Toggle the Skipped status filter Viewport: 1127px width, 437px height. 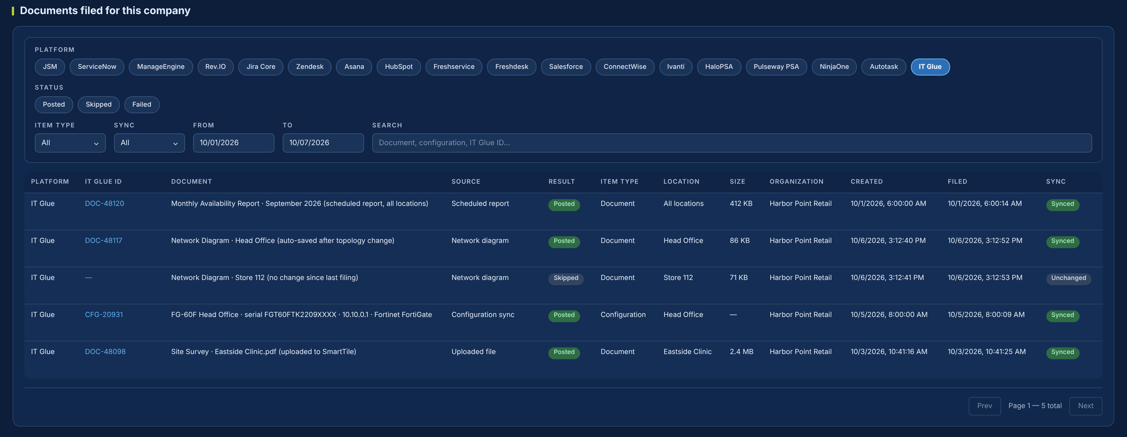(x=99, y=104)
